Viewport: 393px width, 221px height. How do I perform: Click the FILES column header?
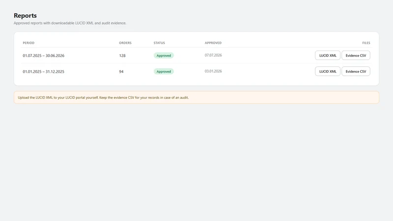(x=366, y=43)
